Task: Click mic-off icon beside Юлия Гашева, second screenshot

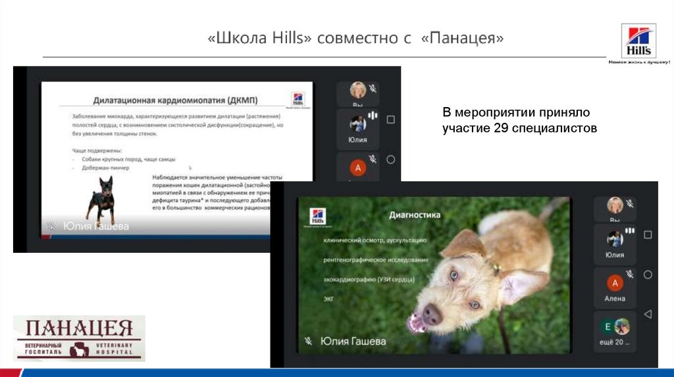Action: click(x=308, y=341)
